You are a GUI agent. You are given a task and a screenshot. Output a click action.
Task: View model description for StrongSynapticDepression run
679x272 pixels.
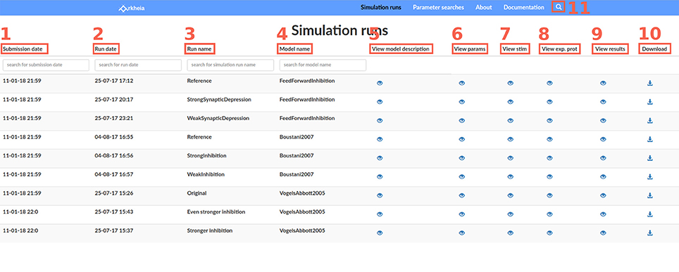point(380,102)
